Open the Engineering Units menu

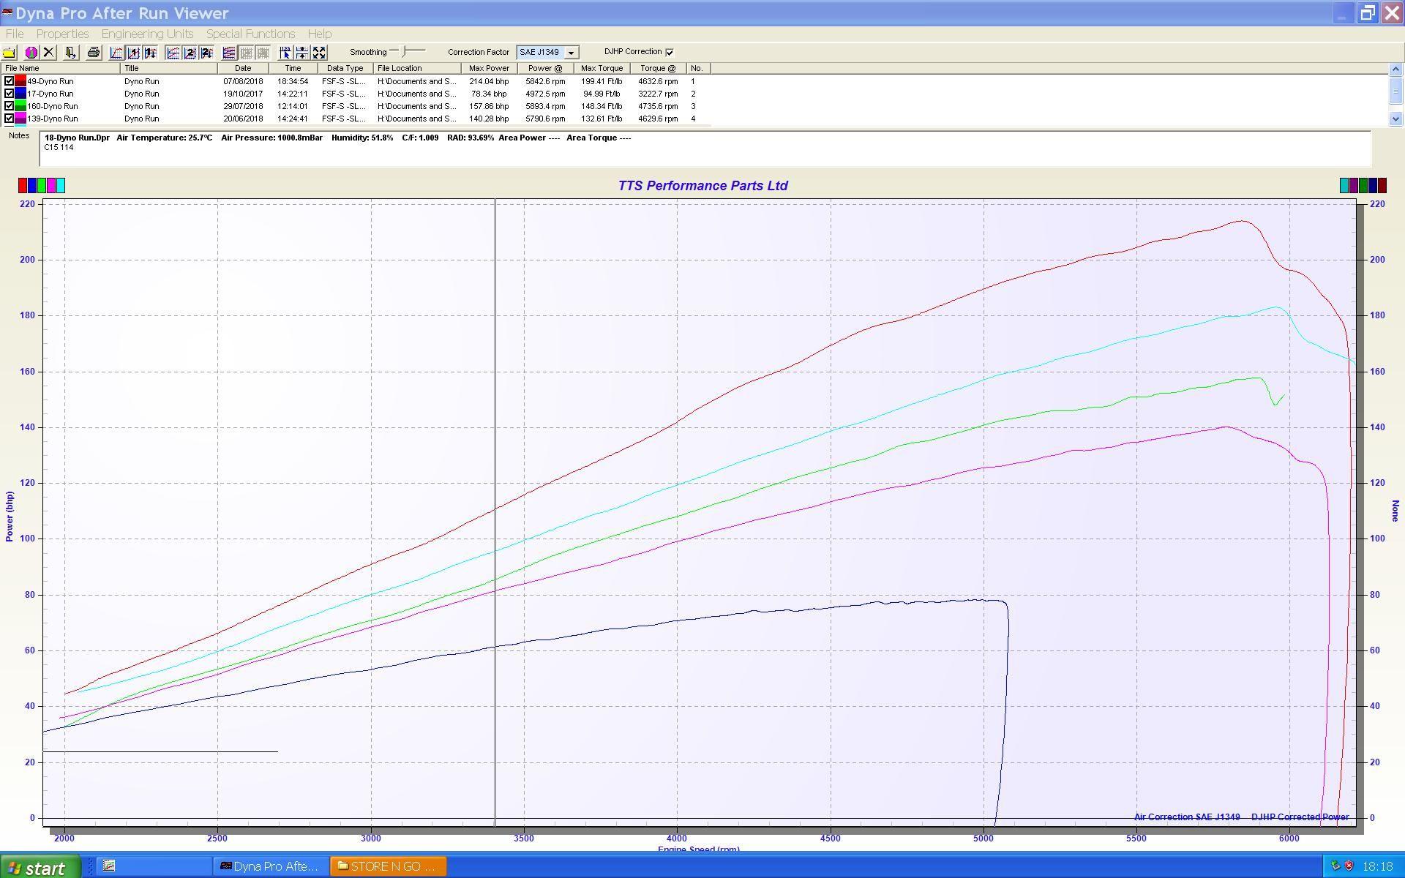[147, 34]
